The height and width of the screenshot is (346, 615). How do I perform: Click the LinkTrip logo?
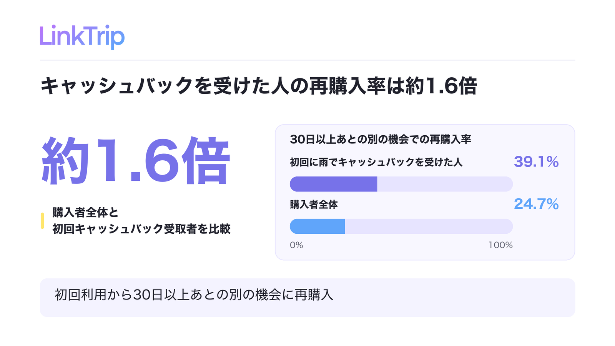point(82,37)
